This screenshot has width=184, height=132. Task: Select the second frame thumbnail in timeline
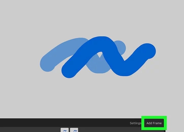click(x=74, y=130)
